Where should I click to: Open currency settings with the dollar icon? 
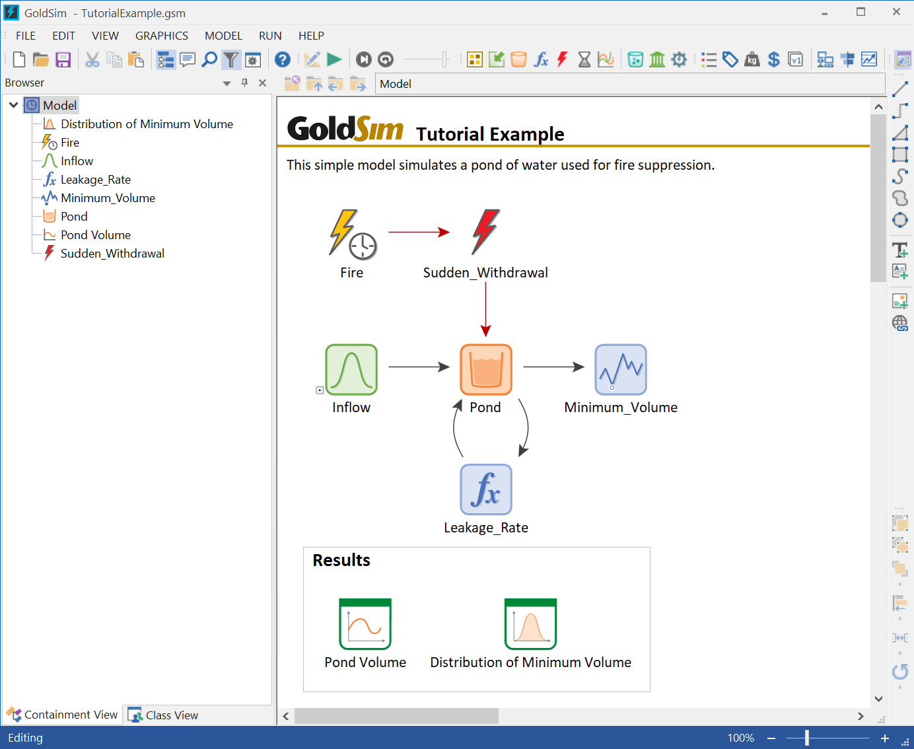coord(774,59)
